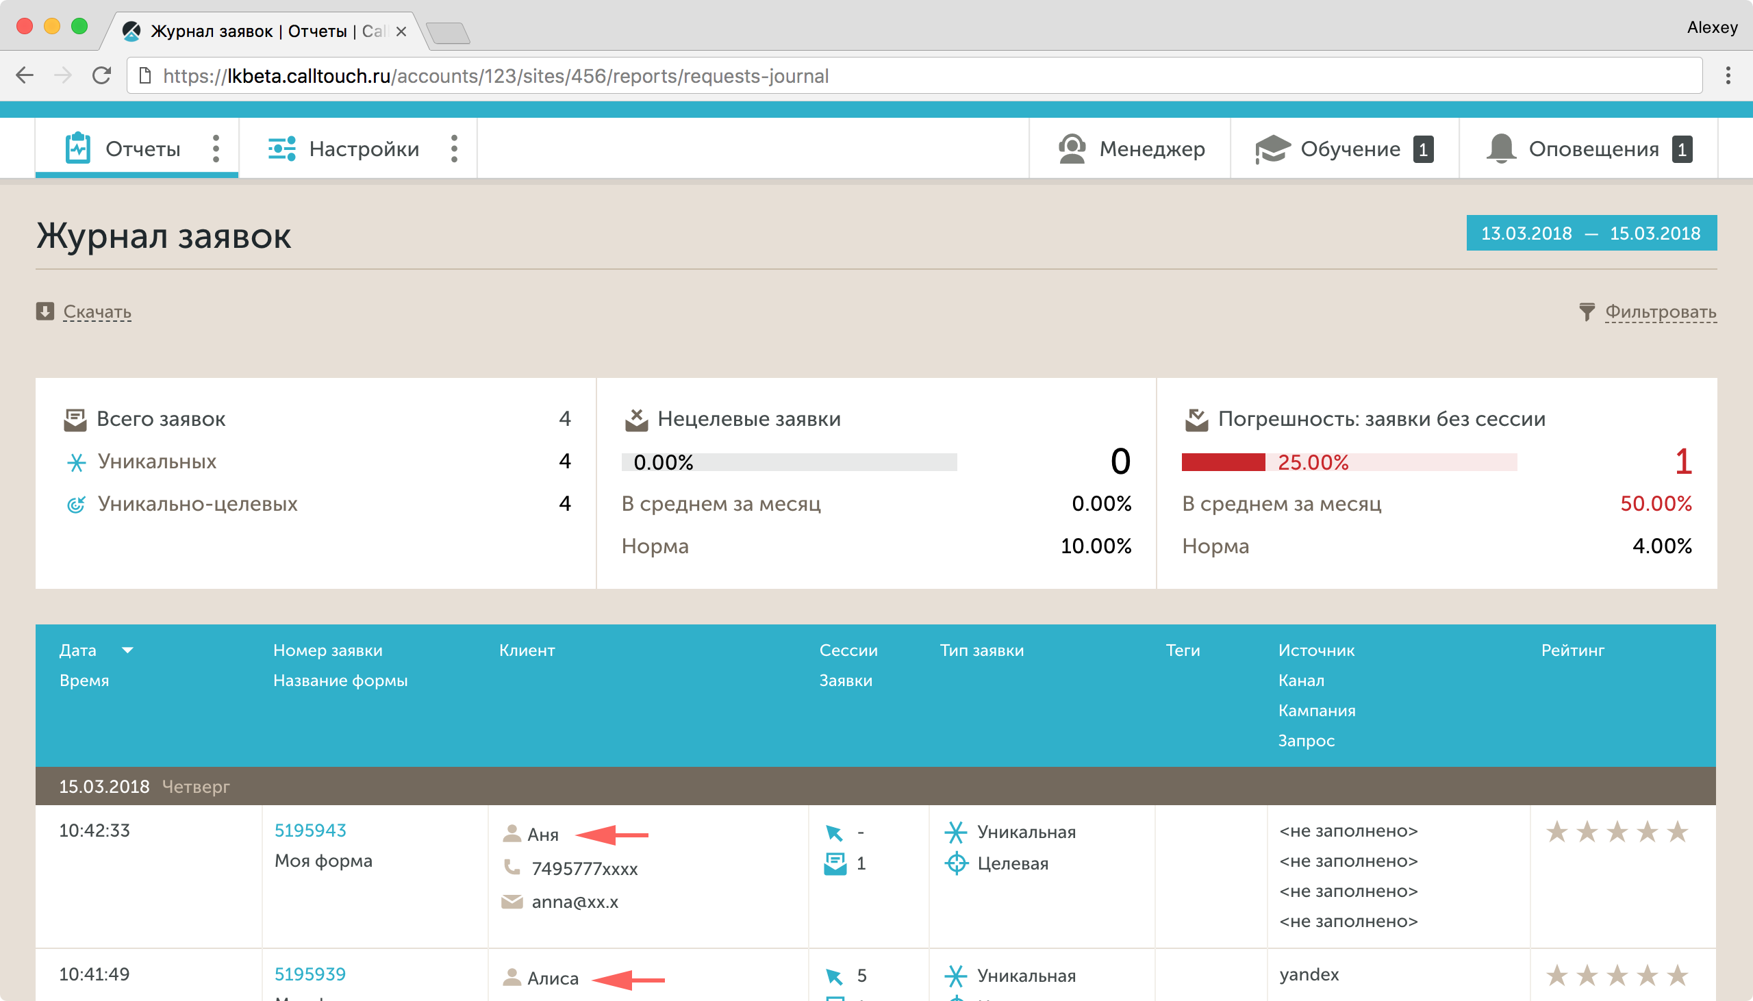Click the Рейтинг column header
1753x1001 pixels.
1572,650
